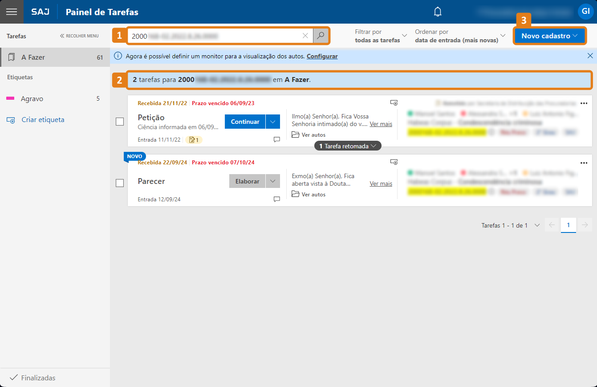Expand the Novo cadastro dropdown
Screen dimensions: 597x387
pos(549,36)
